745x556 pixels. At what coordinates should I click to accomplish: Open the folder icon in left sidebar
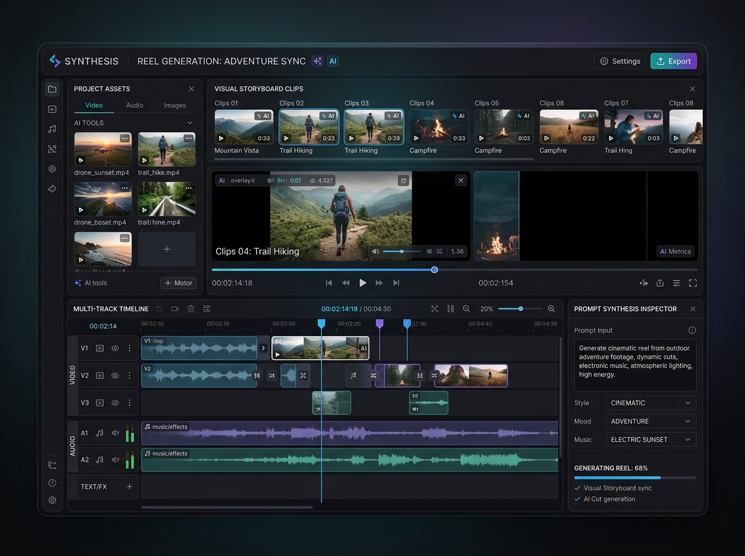[x=52, y=89]
